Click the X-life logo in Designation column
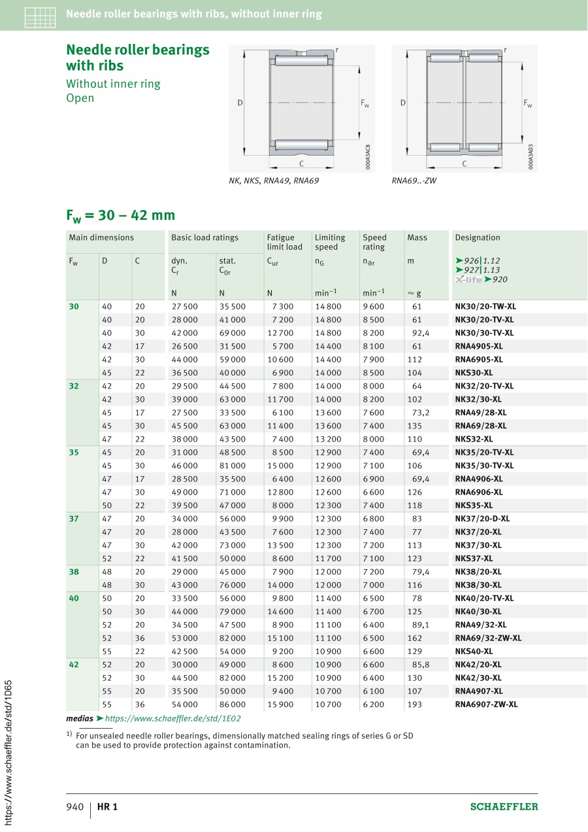Image resolution: width=588 pixels, height=832 pixels. point(468,279)
